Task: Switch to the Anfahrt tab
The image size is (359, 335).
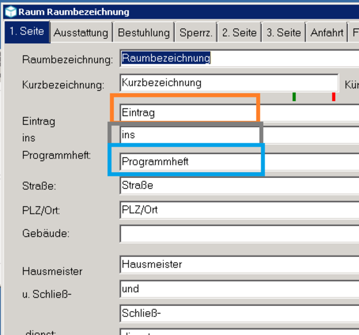Action: (x=327, y=32)
